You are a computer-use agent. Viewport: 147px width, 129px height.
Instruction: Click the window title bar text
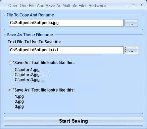pos(57,6)
